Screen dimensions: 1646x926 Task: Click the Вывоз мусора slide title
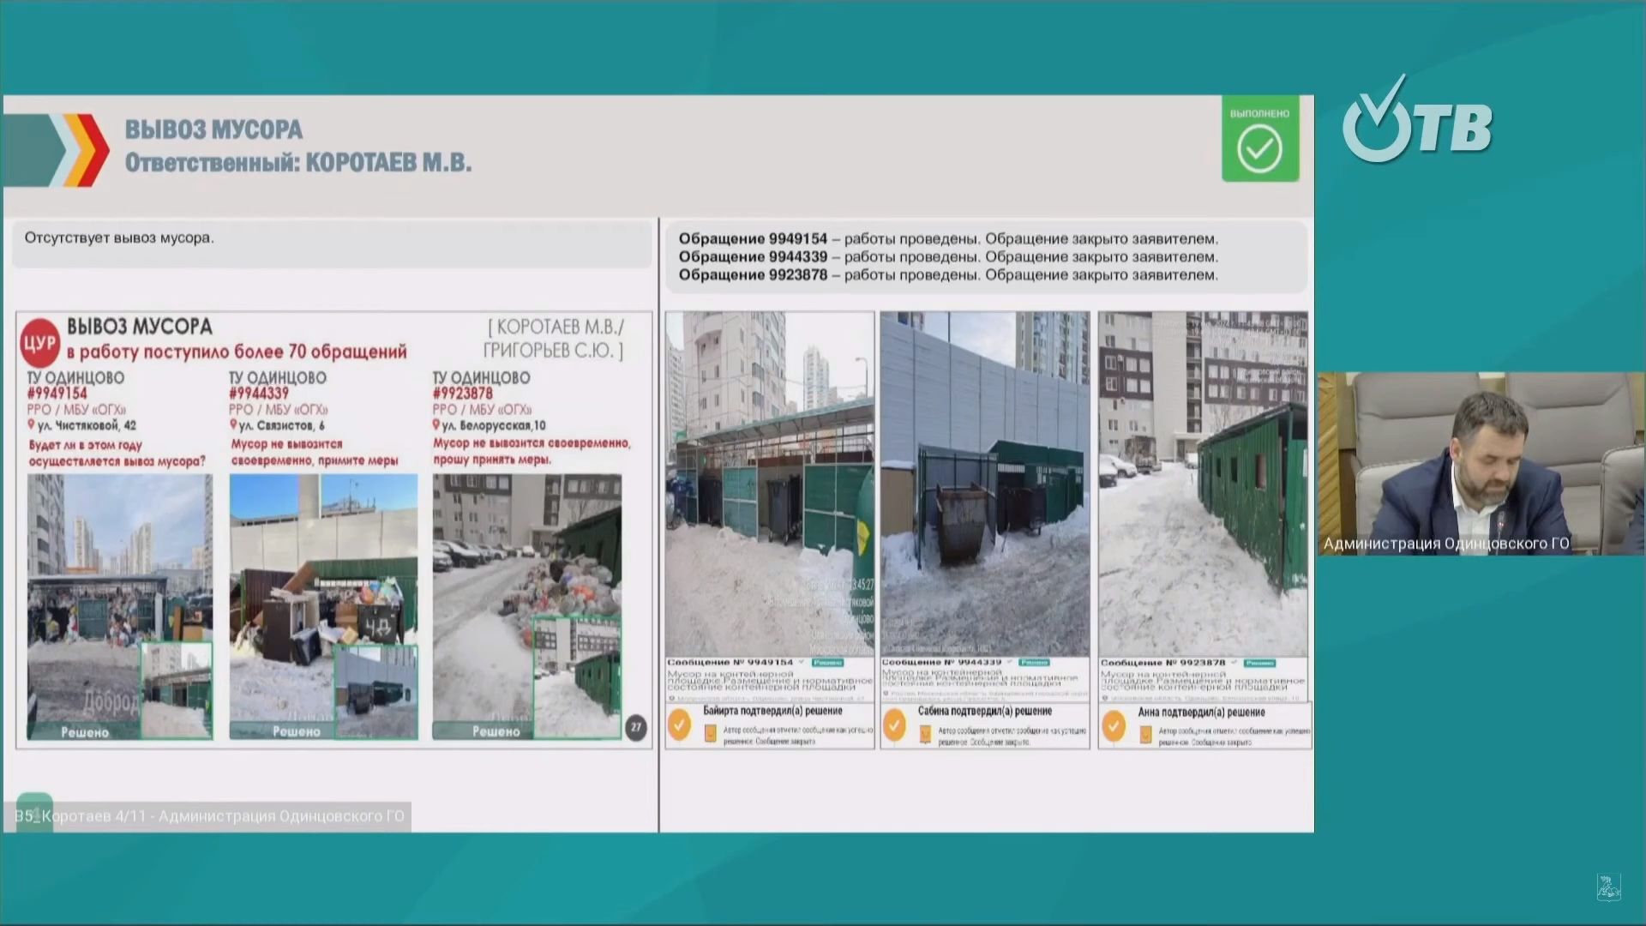(x=213, y=130)
